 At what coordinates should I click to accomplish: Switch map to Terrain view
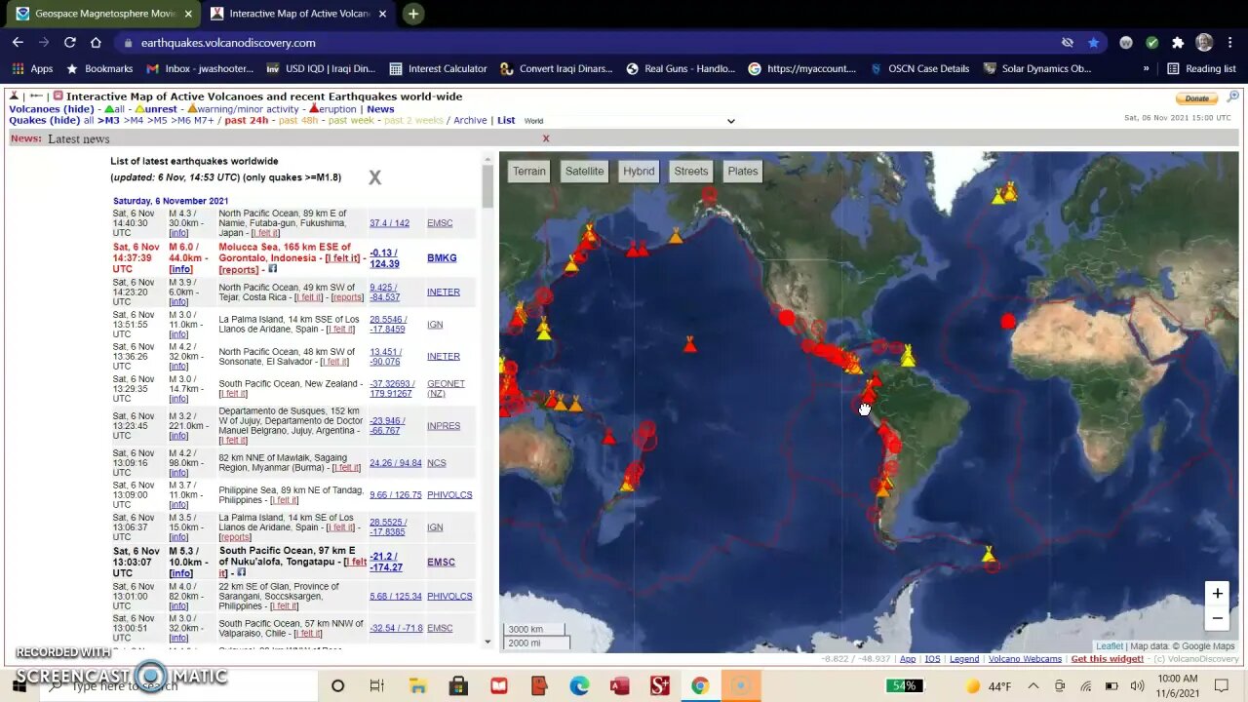529,171
